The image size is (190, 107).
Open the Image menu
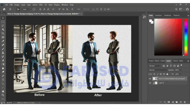(17, 5)
